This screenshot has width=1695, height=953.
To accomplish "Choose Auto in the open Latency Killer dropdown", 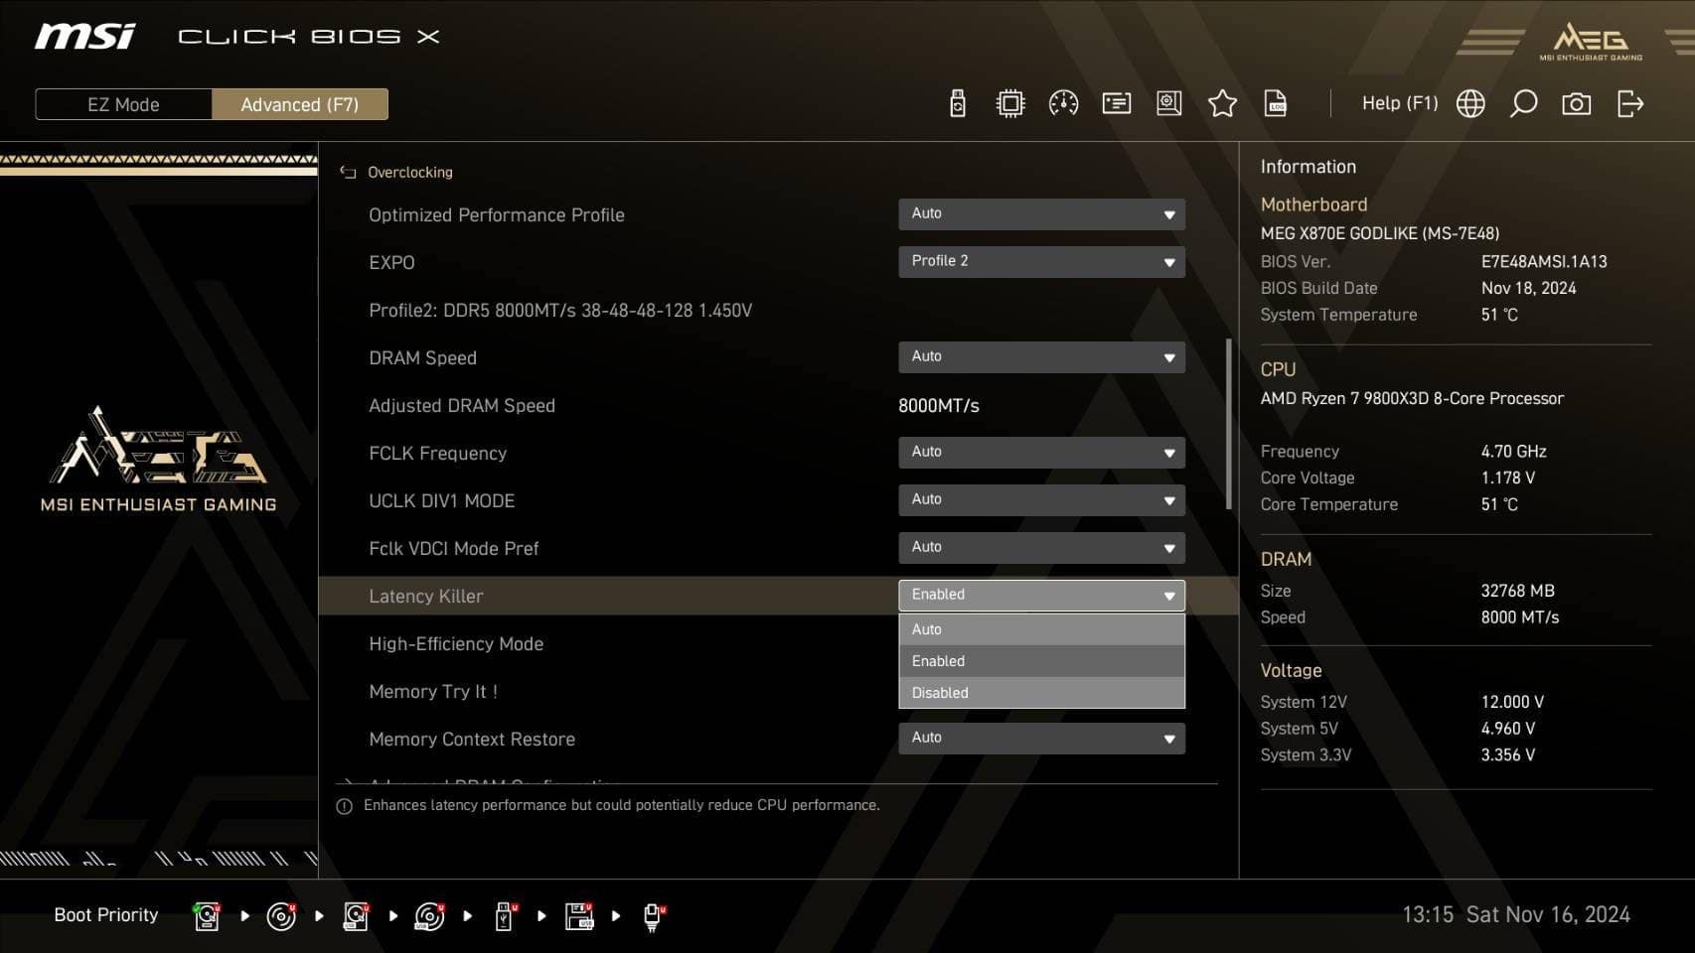I will (1039, 628).
